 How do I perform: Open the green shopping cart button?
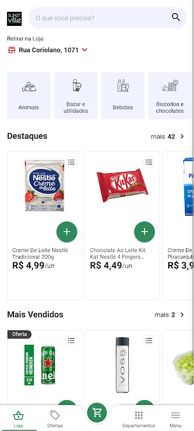pos(97,412)
